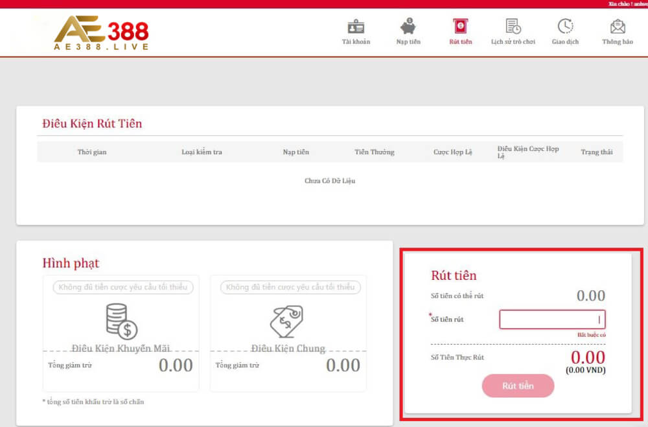
Task: Click the AE388 logo
Action: 101,32
